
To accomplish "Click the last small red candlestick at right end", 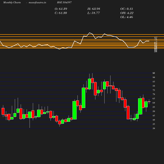I will (149, 102).
